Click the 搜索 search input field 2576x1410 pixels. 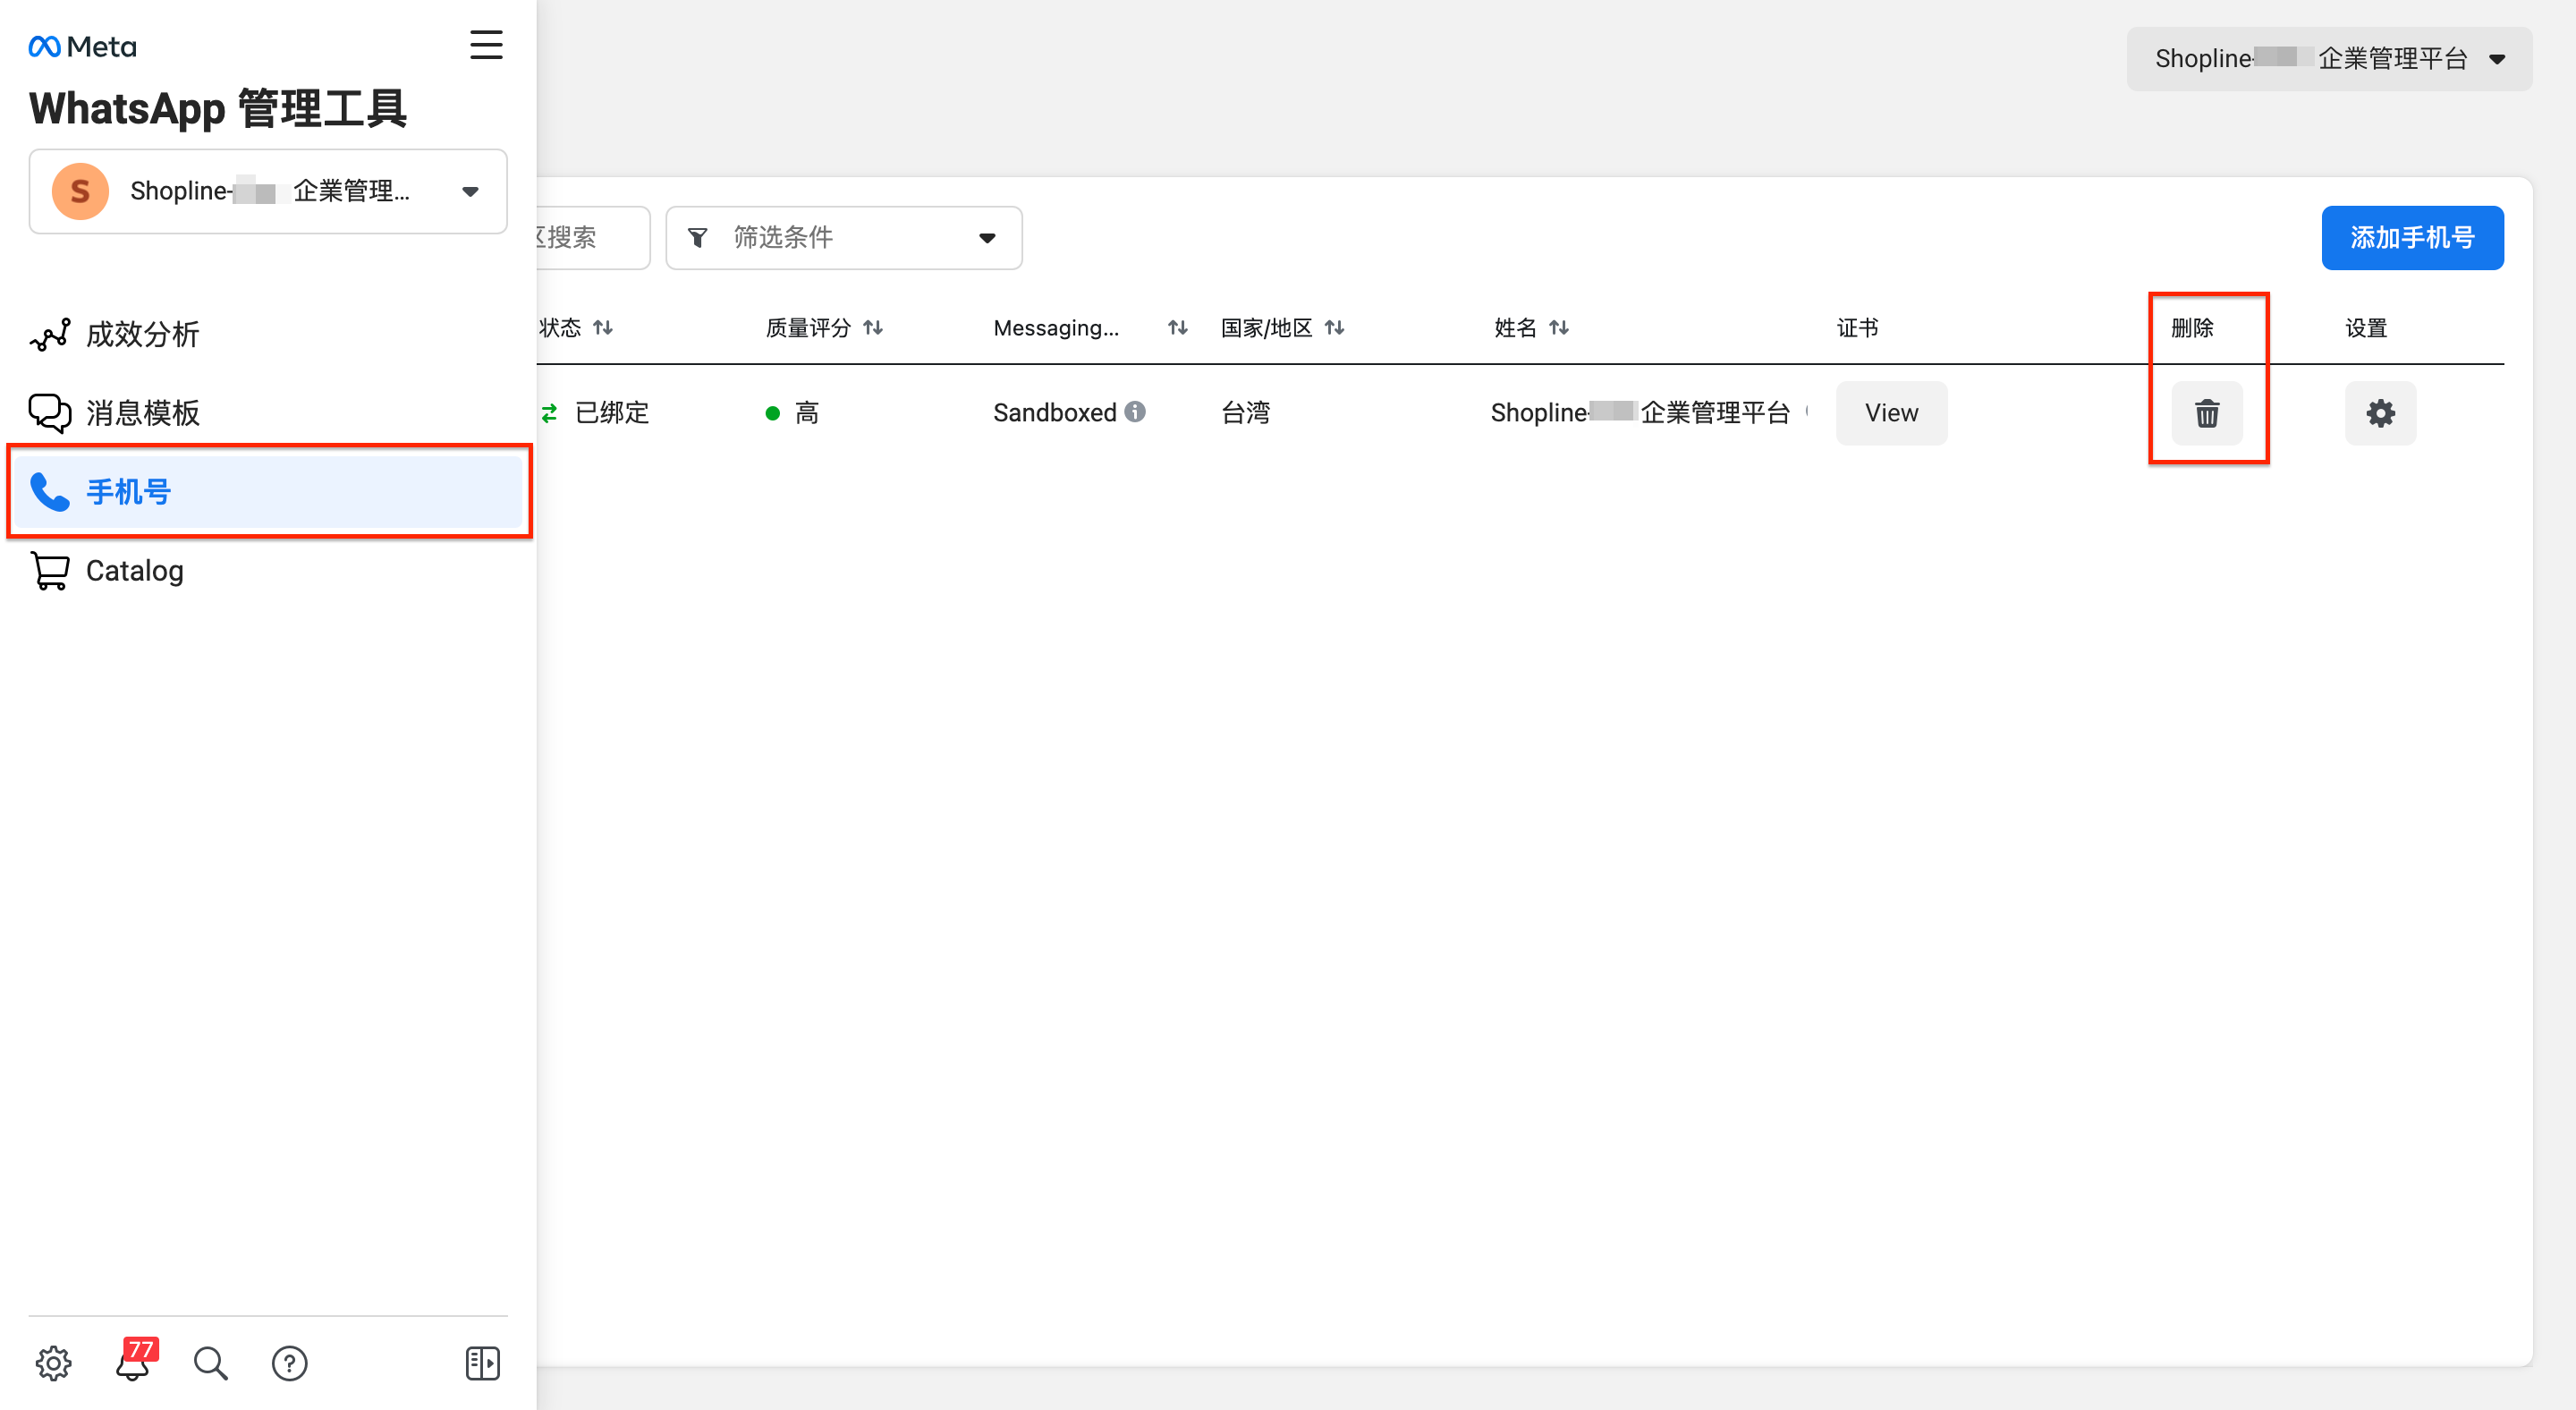[593, 238]
